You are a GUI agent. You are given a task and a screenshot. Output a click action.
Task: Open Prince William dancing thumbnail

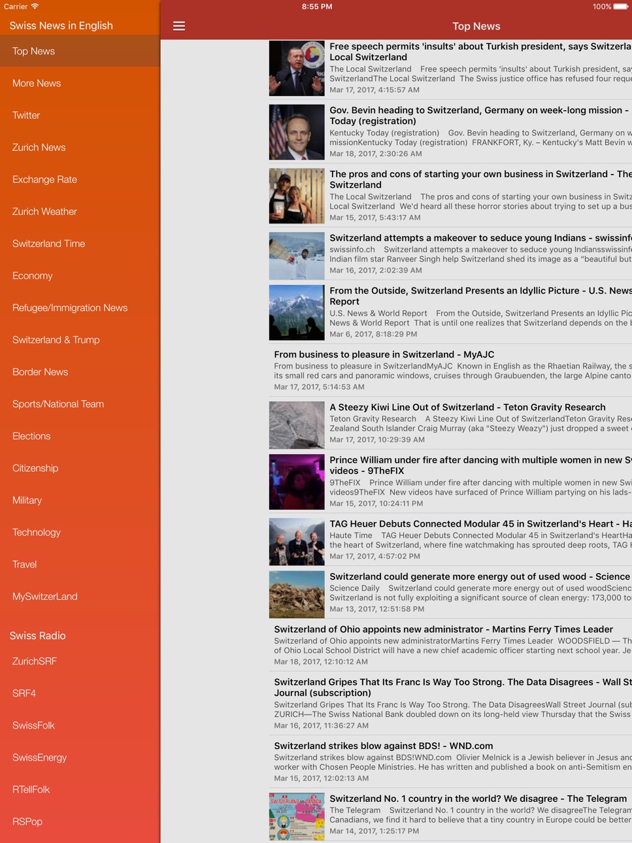coord(297,482)
